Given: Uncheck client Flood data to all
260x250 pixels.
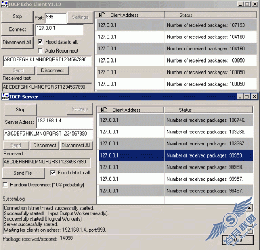Looking at the screenshot, I should (40, 42).
